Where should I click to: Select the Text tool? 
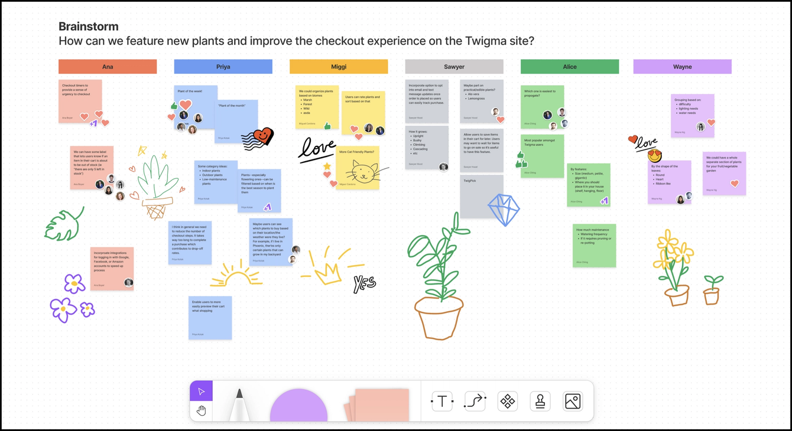coord(442,401)
